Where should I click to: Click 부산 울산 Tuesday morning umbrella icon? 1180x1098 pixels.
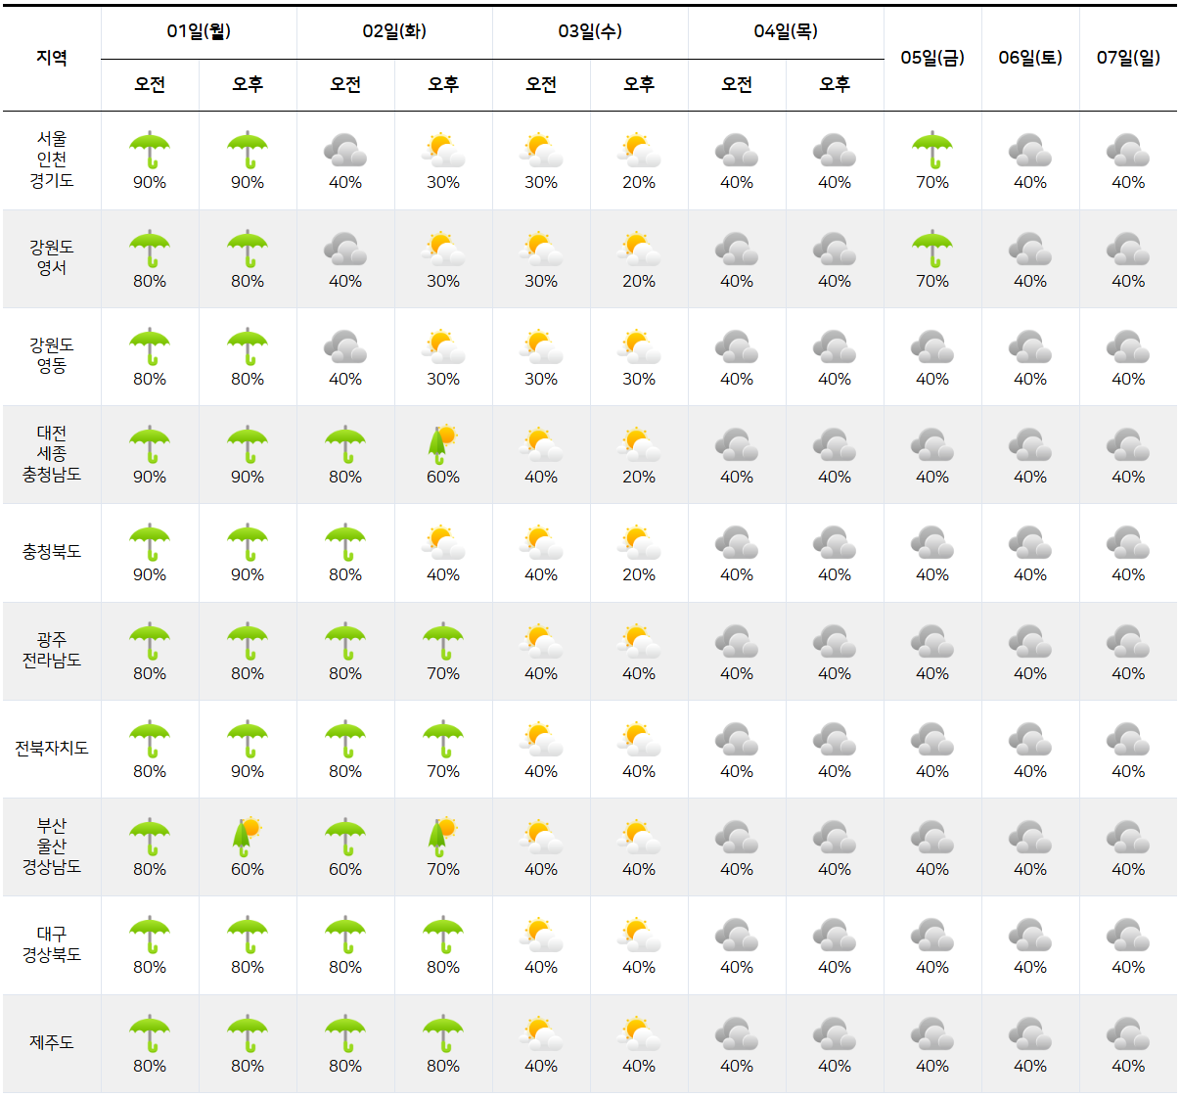345,838
